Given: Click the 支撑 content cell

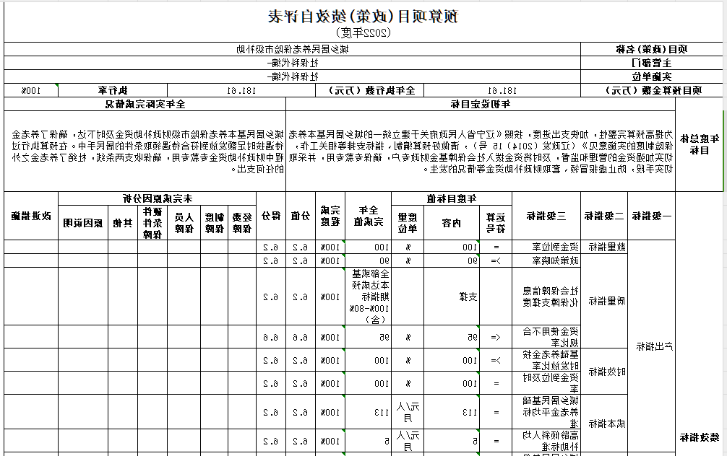Looking at the screenshot, I should (452, 297).
